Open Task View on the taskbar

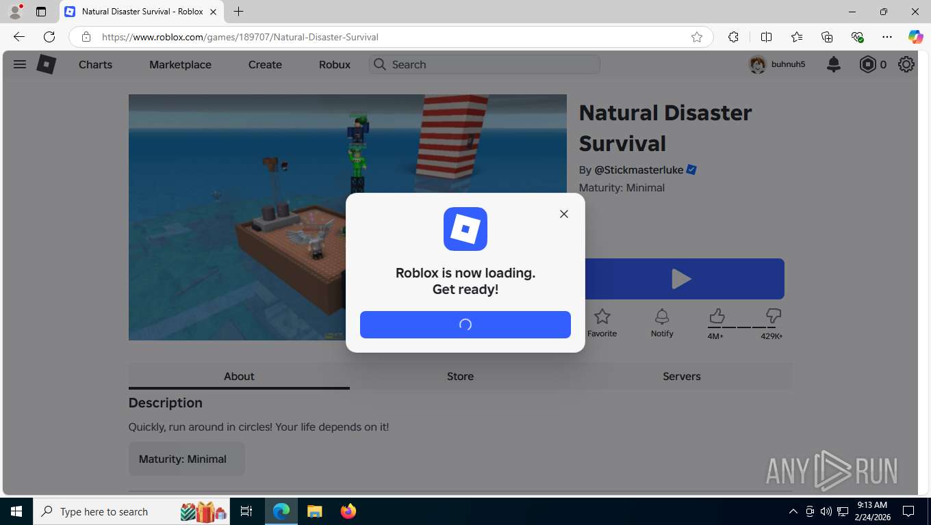click(x=246, y=511)
